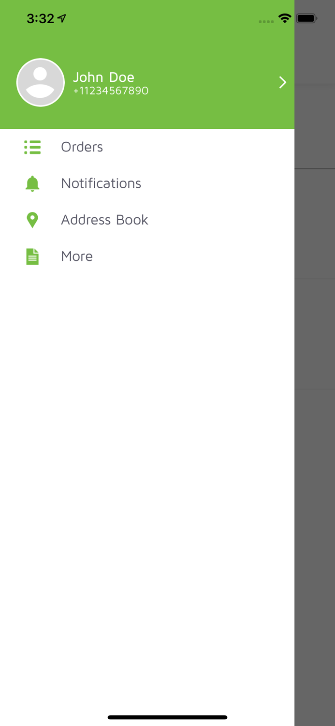Viewport: 335px width, 726px height.
Task: Tap the battery status icon
Action: [307, 19]
